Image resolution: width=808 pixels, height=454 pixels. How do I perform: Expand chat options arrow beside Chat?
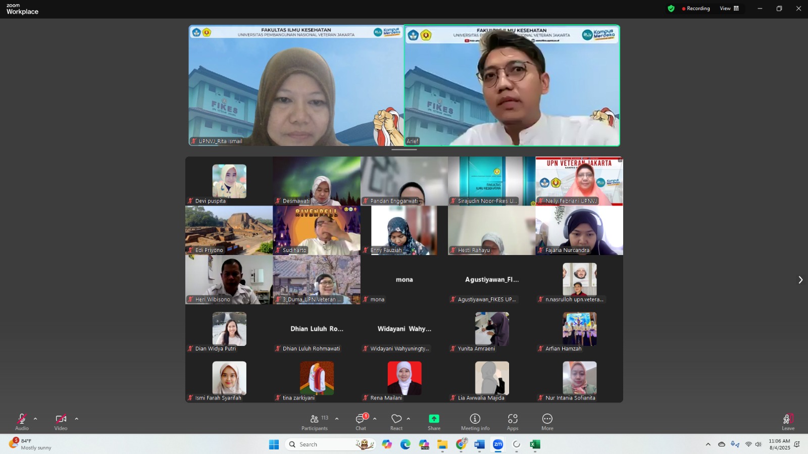(x=375, y=419)
